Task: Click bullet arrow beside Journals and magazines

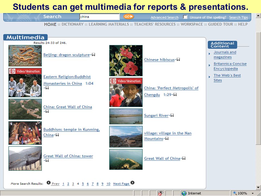Action: 209,54
